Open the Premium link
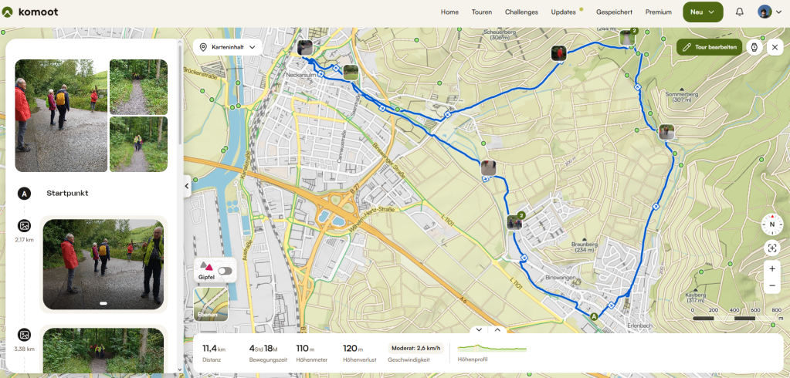The image size is (790, 378). 659,12
